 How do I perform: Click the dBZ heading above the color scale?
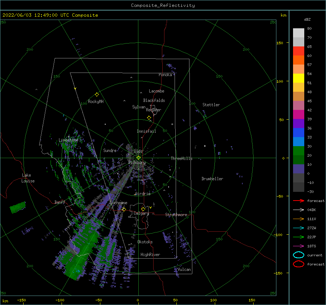point(307,19)
